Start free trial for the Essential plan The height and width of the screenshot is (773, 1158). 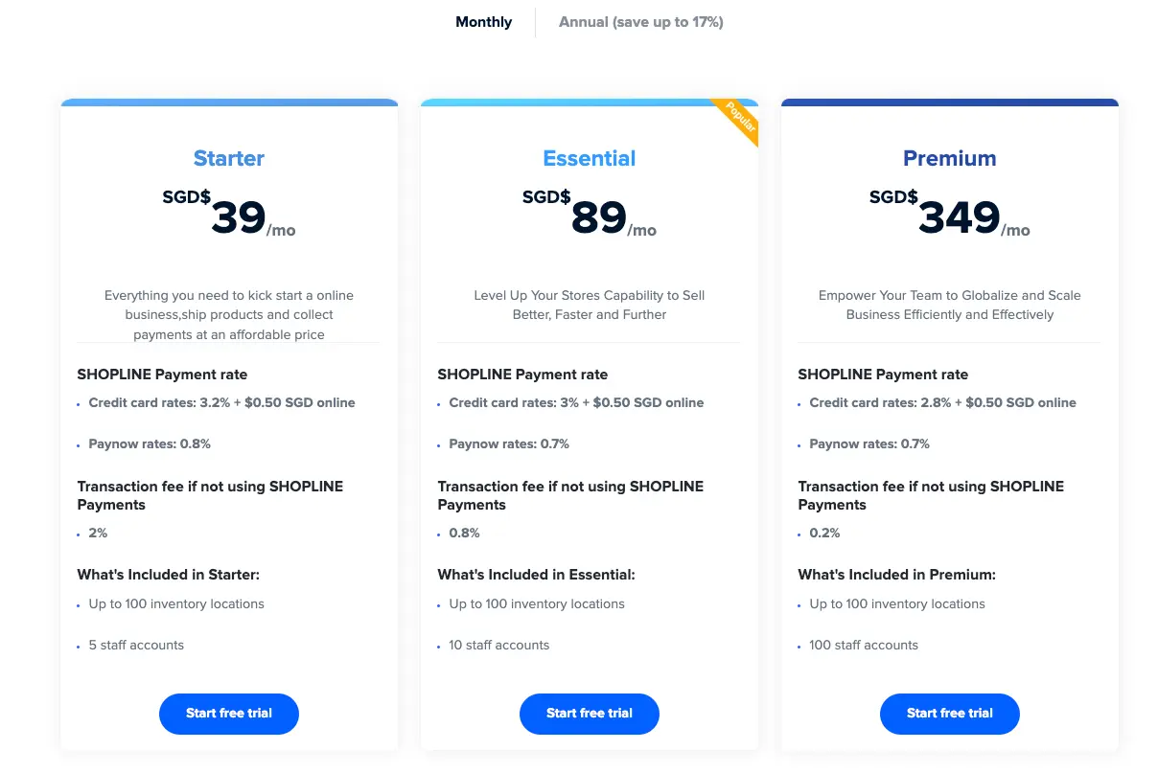589,714
